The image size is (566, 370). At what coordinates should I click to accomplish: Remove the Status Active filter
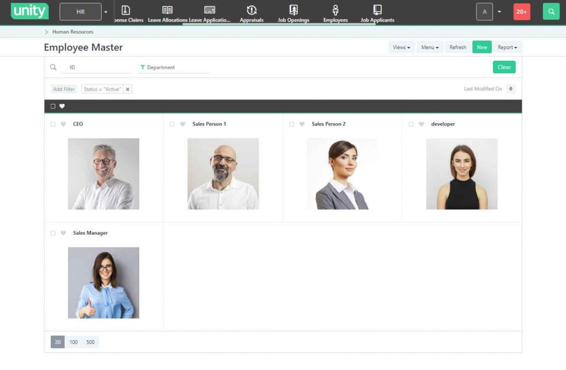point(128,89)
